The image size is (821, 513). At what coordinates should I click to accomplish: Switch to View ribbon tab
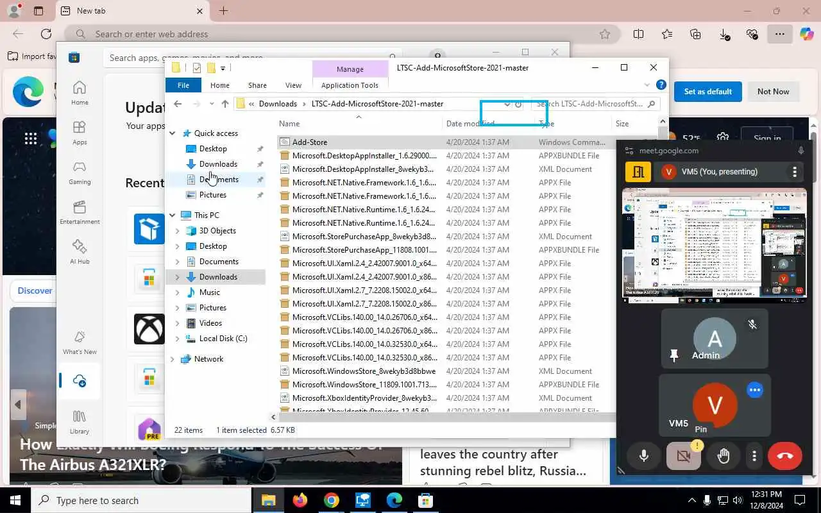(293, 85)
